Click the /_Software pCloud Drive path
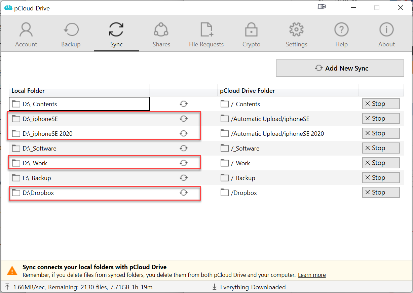 pos(245,148)
